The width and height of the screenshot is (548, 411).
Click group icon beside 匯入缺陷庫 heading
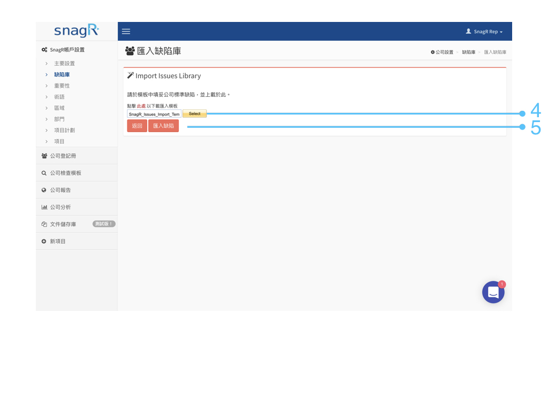pos(130,51)
